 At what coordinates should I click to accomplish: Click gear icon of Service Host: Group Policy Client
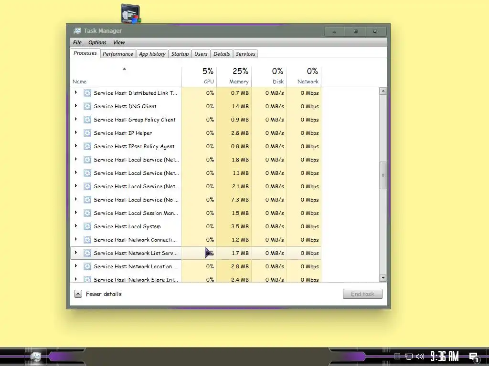point(87,120)
